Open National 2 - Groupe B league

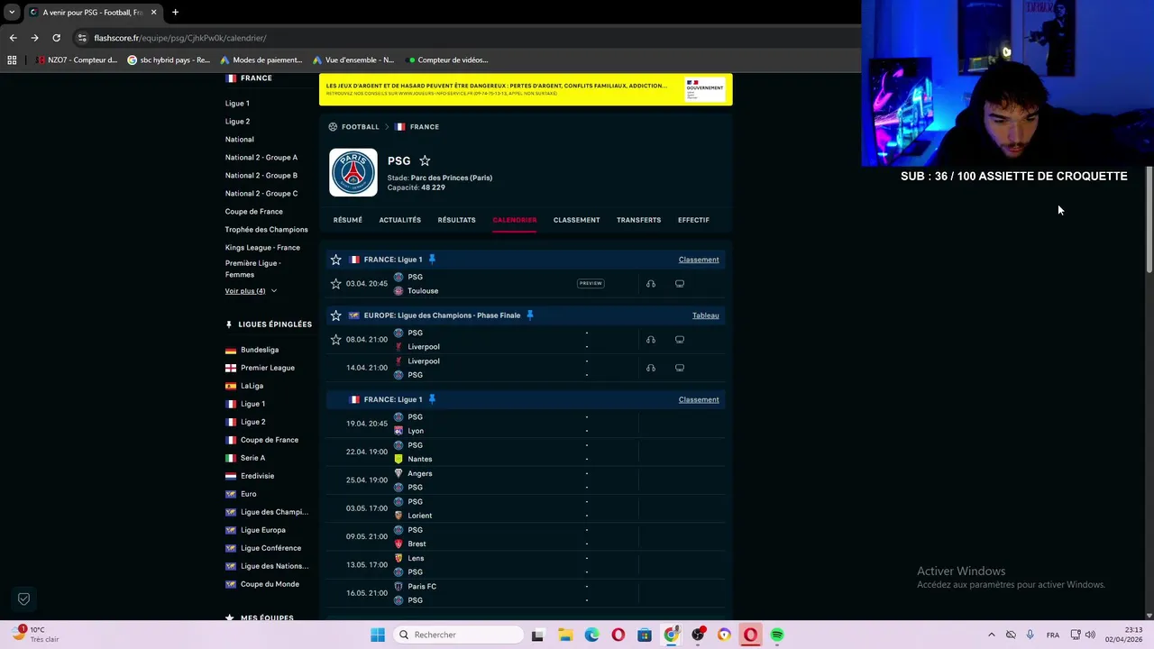(261, 176)
